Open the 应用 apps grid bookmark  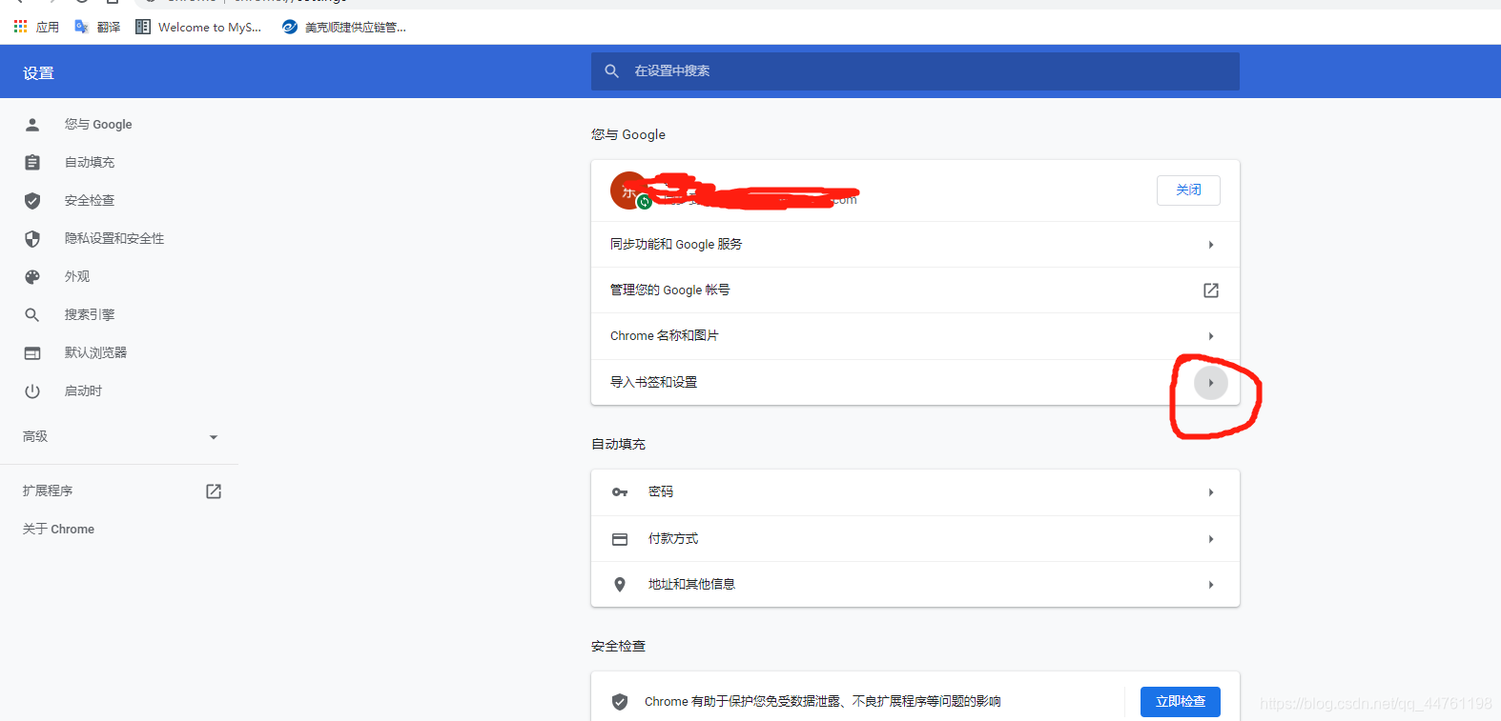[x=36, y=27]
